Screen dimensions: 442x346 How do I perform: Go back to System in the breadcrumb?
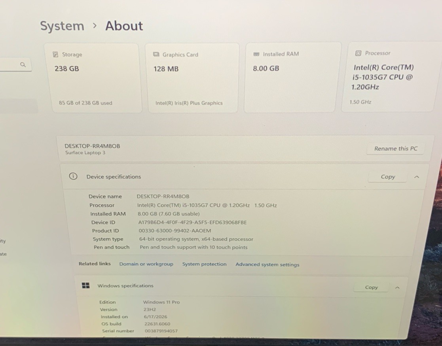pos(62,26)
